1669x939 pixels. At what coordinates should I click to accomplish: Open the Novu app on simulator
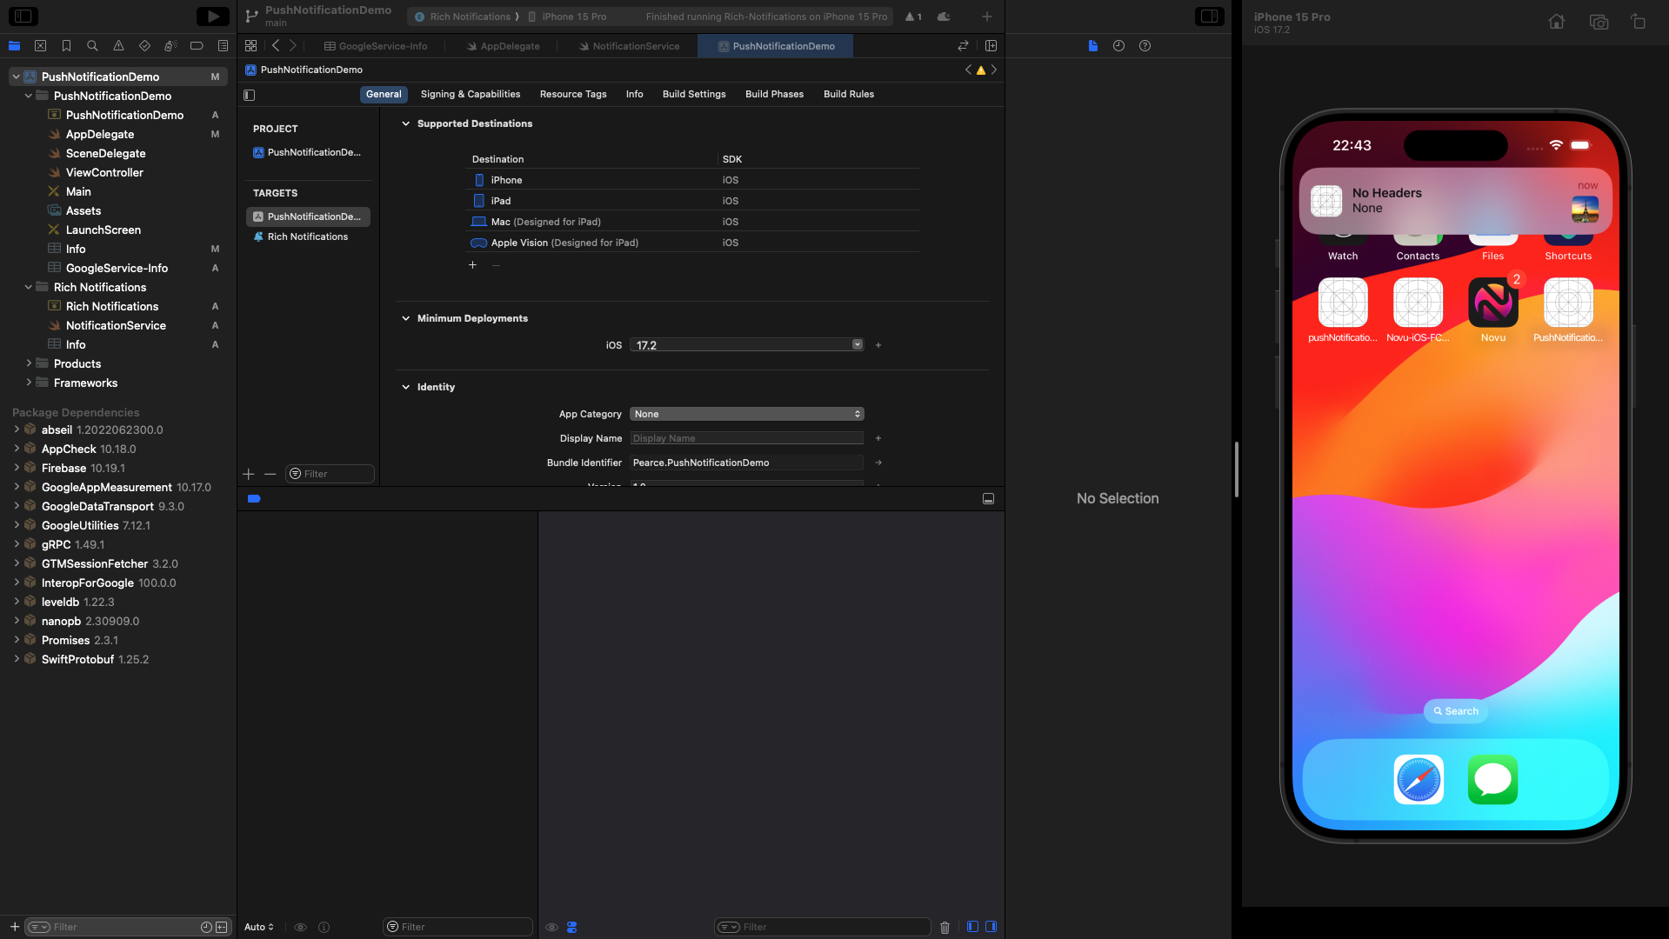click(1492, 303)
